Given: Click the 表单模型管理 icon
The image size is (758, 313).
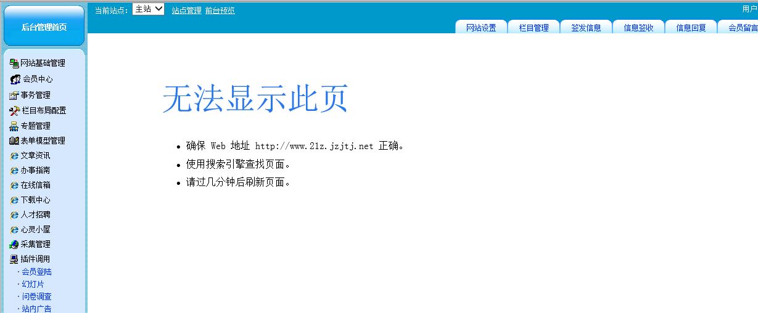Looking at the screenshot, I should click(14, 140).
